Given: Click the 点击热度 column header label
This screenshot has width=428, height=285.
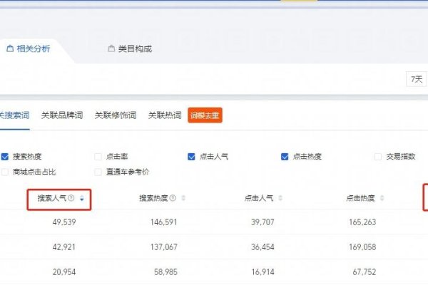Looking at the screenshot, I should [360, 198].
